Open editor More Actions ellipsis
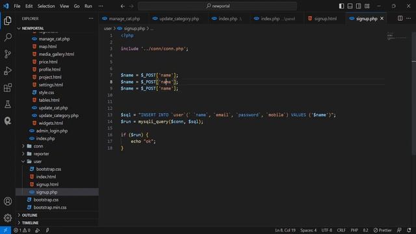Image resolution: width=416 pixels, height=234 pixels. [409, 18]
